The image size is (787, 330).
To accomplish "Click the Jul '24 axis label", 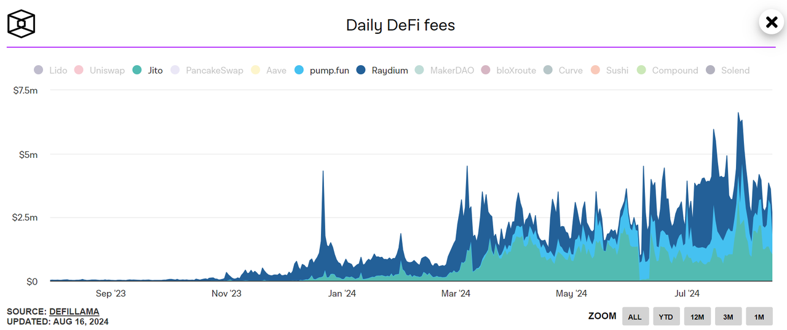I will [x=686, y=294].
